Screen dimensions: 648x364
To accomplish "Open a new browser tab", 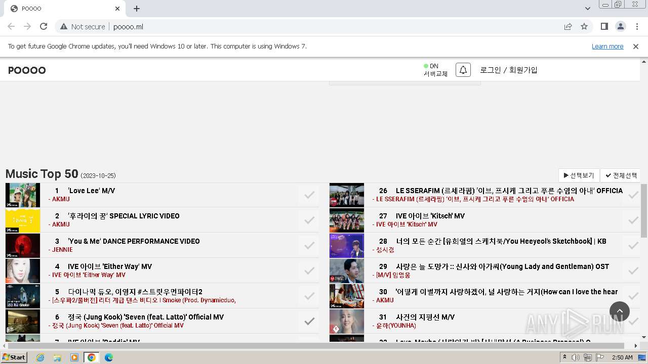I will pyautogui.click(x=137, y=9).
